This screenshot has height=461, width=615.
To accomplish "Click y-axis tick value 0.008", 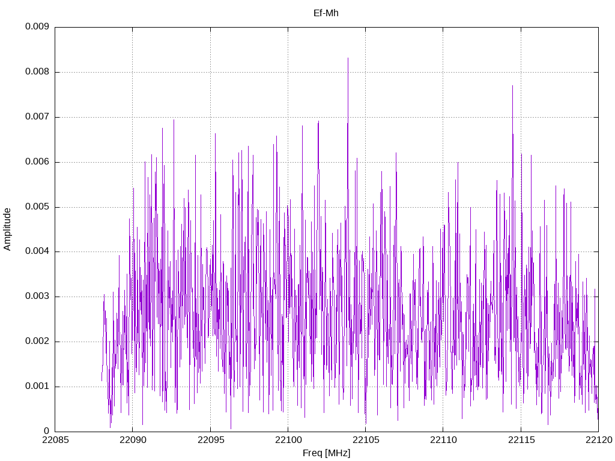I will [x=37, y=72].
